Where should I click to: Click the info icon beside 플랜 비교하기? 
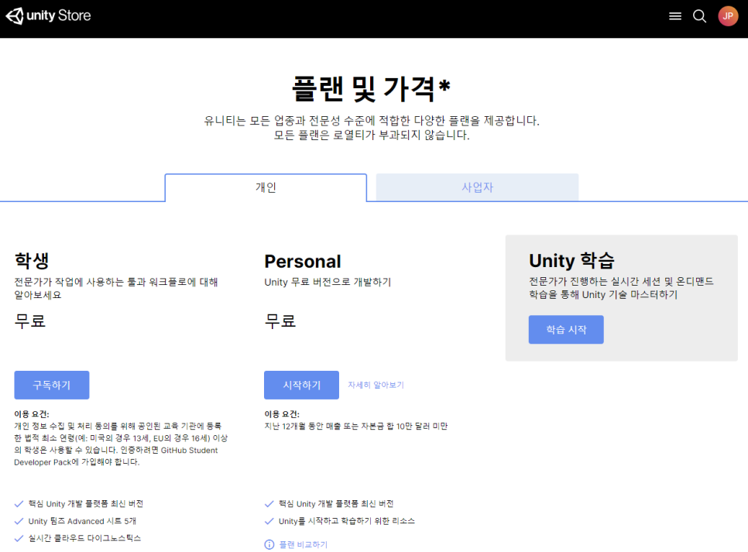(x=269, y=544)
